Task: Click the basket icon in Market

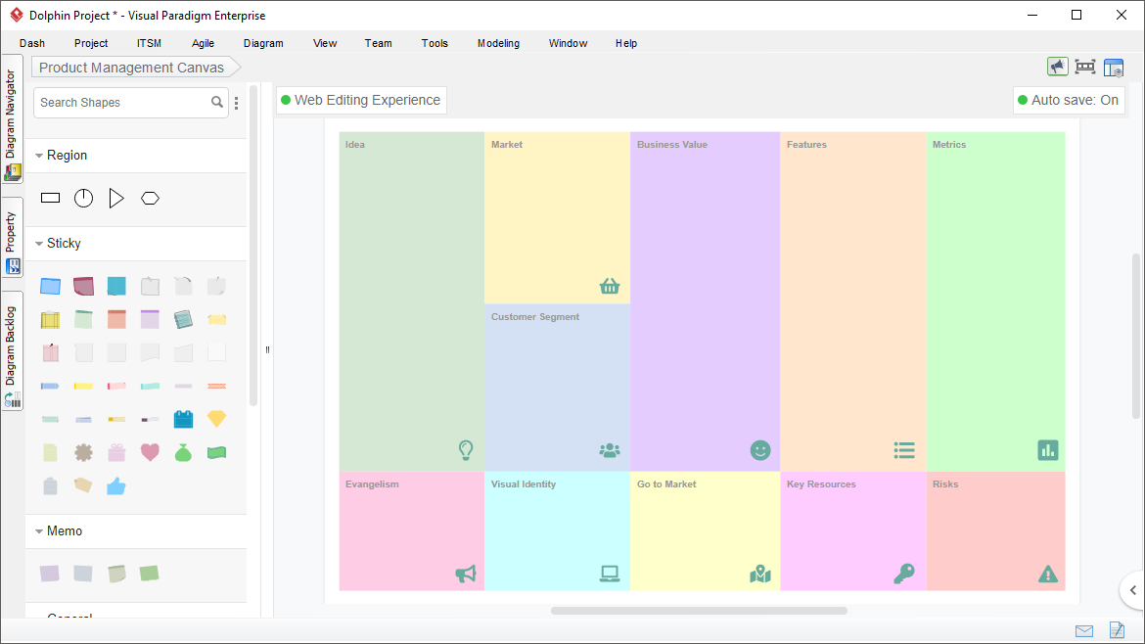Action: coord(610,286)
